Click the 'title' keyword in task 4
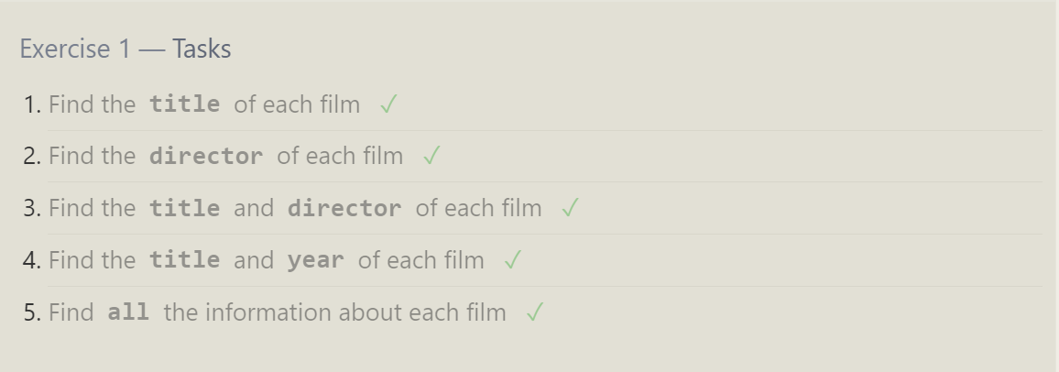Screen dimensions: 1059x372 [185, 260]
